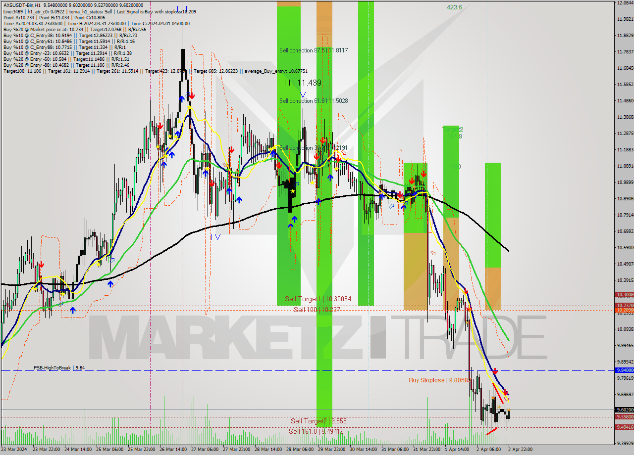
Task: Click the 9.6969 price axis value
Action: pyautogui.click(x=625, y=395)
